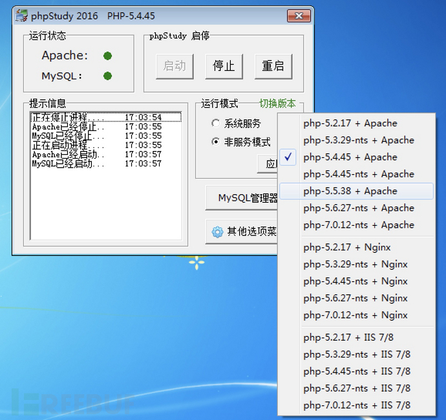Click the 运行模式 group label
446x420 pixels.
[219, 103]
